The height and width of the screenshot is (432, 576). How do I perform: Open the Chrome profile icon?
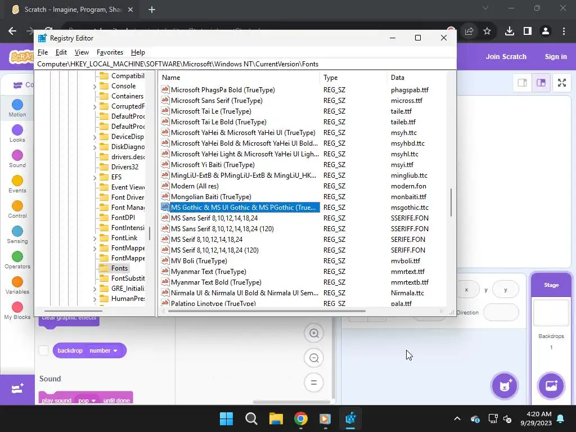click(x=546, y=31)
